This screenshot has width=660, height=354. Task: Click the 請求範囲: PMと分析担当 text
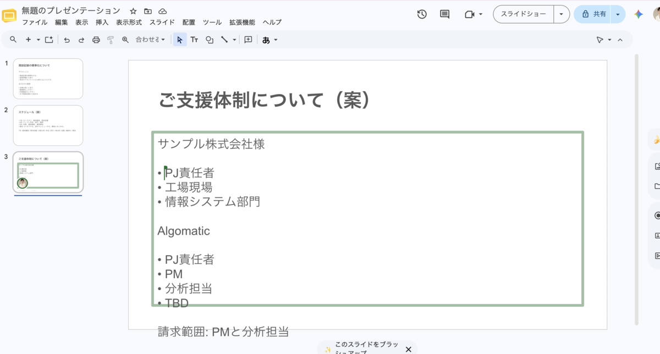point(223,331)
